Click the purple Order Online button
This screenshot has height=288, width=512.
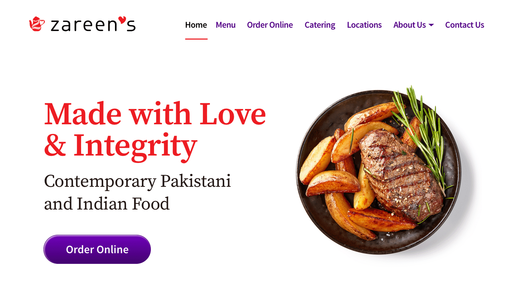click(x=97, y=249)
